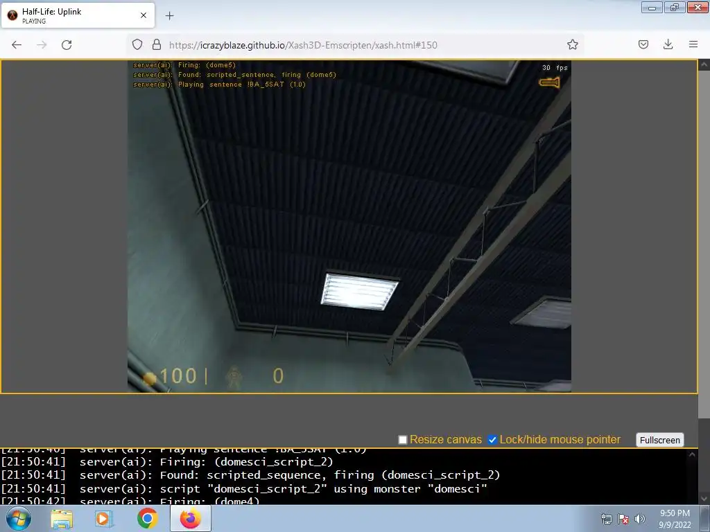Click the site security padlock icon
This screenshot has width=710, height=532.
click(157, 44)
